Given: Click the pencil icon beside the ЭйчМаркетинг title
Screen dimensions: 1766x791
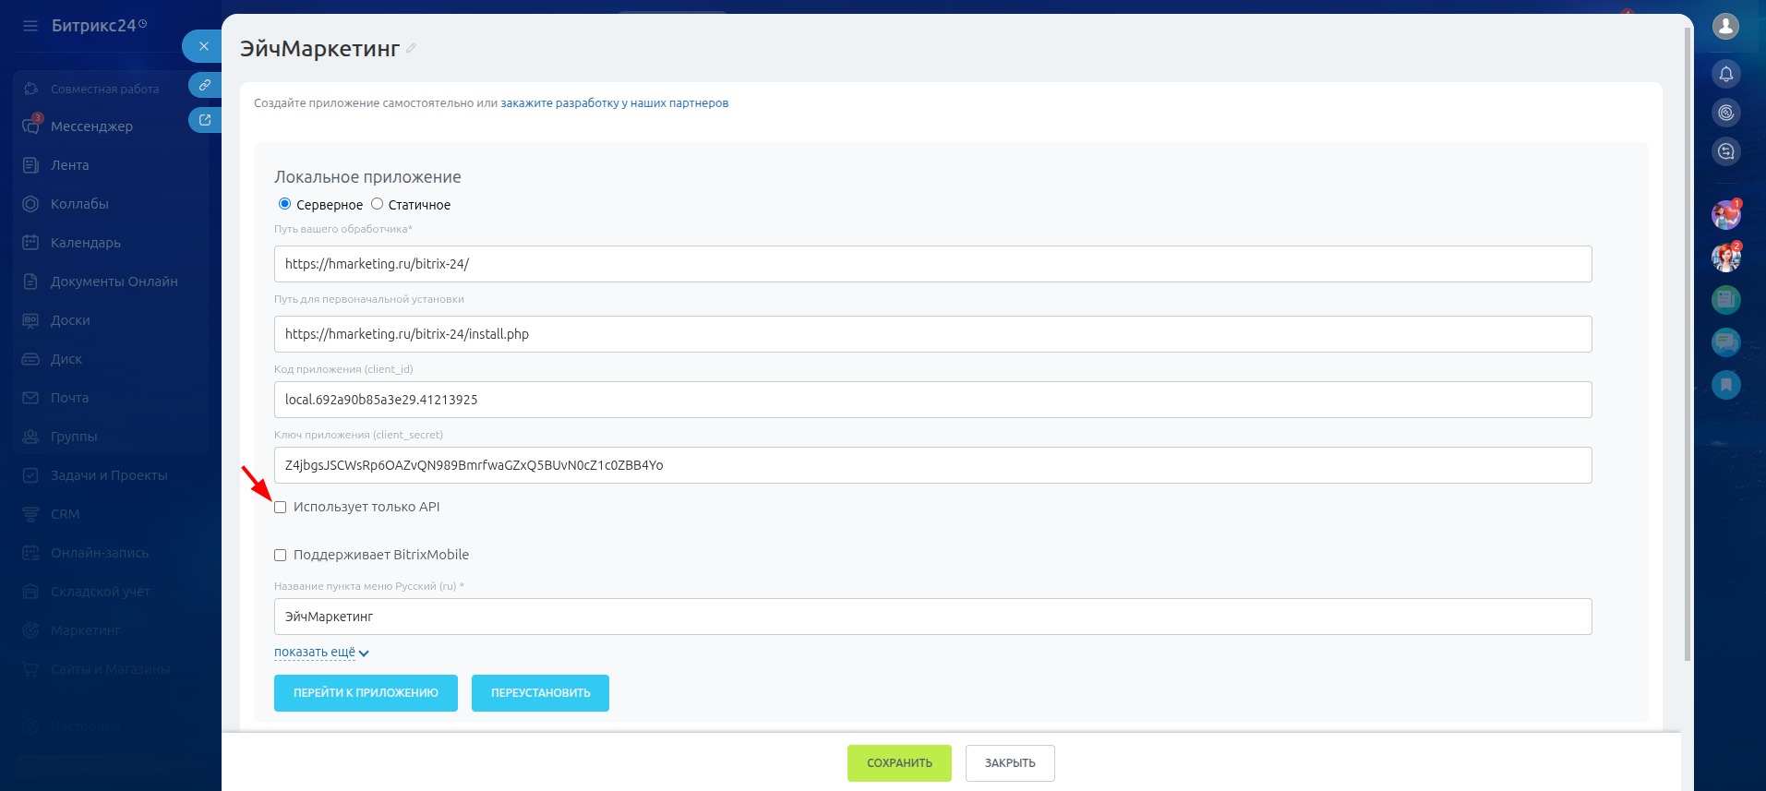Looking at the screenshot, I should tap(411, 48).
